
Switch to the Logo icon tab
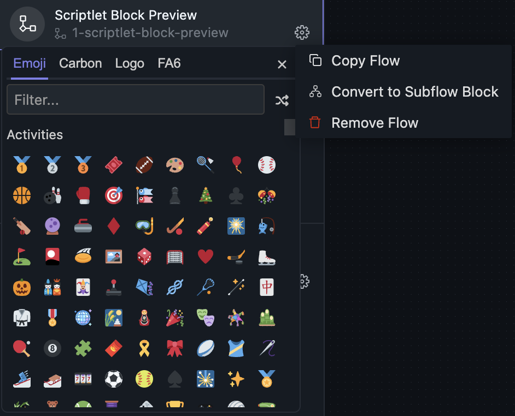click(x=130, y=63)
